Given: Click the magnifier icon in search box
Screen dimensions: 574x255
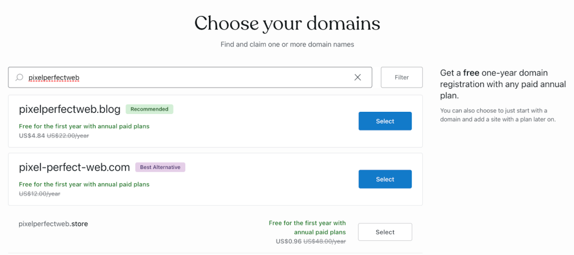Looking at the screenshot, I should (x=19, y=78).
